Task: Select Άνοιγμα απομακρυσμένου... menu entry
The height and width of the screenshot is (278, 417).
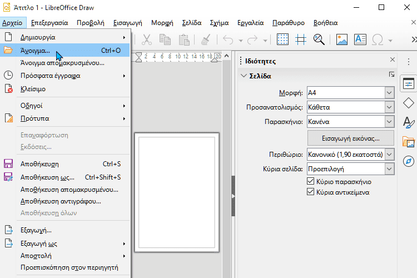Action: tap(65, 63)
